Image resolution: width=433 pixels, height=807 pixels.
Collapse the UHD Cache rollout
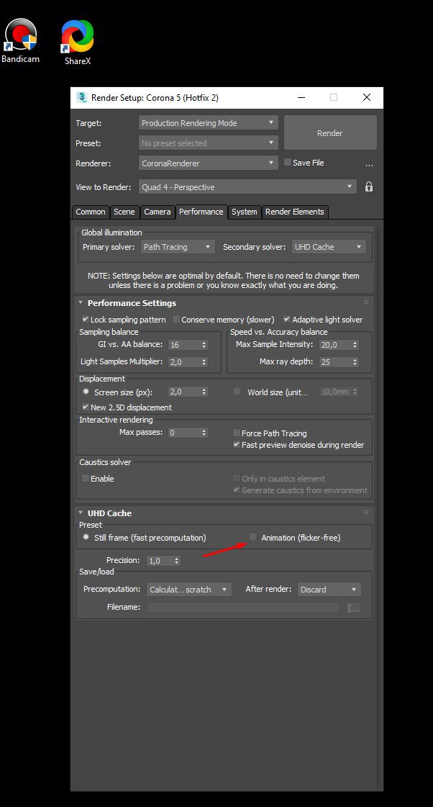pos(81,513)
